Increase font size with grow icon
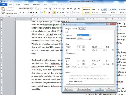 click(x=38, y=9)
